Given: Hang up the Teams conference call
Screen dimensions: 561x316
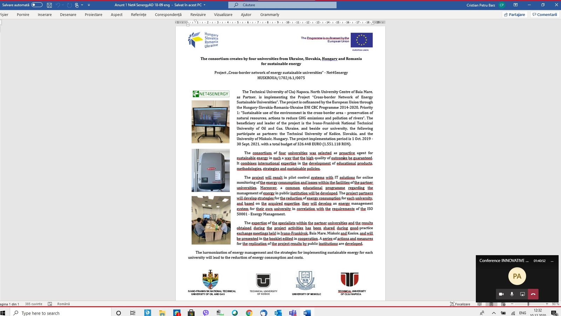Looking at the screenshot, I should click(x=533, y=294).
